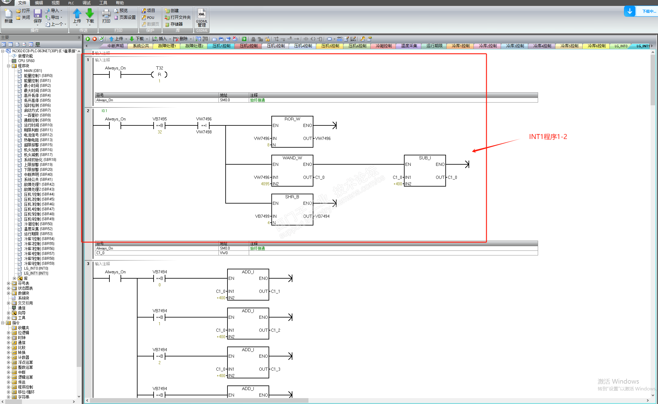Open GSDML management XML icon
The width and height of the screenshot is (658, 404).
tap(202, 14)
